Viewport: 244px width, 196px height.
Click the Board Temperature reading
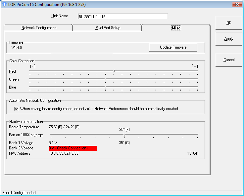tap(64, 127)
